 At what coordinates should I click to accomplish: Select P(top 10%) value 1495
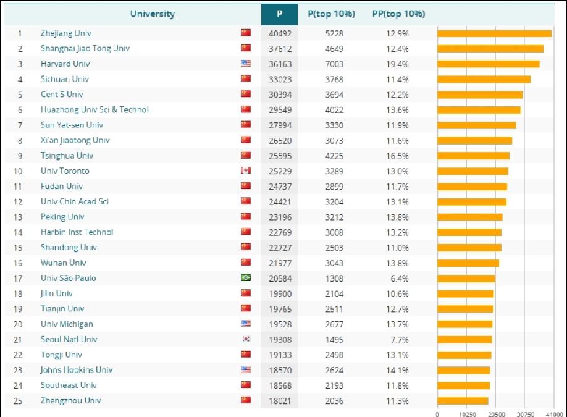334,340
